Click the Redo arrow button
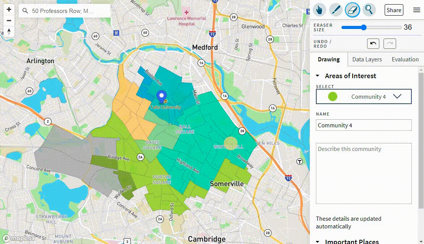 390,43
